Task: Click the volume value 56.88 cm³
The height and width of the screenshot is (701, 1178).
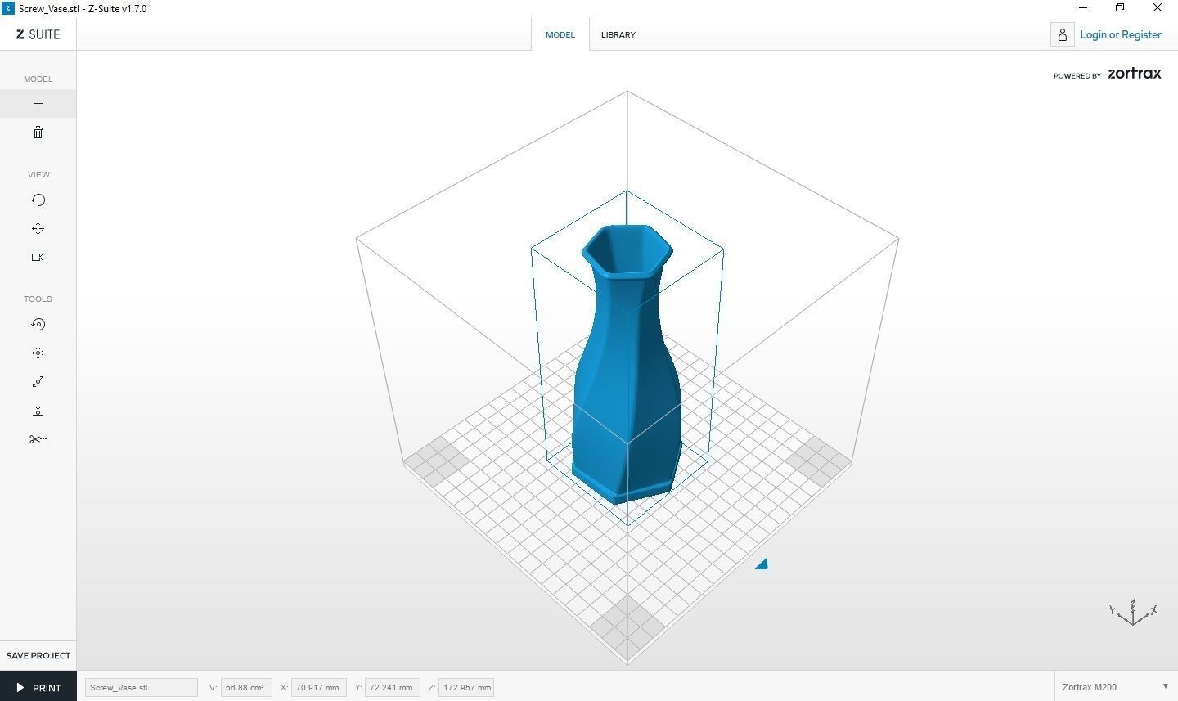Action: point(246,687)
